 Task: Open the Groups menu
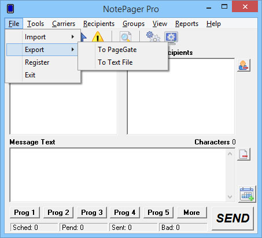click(134, 24)
